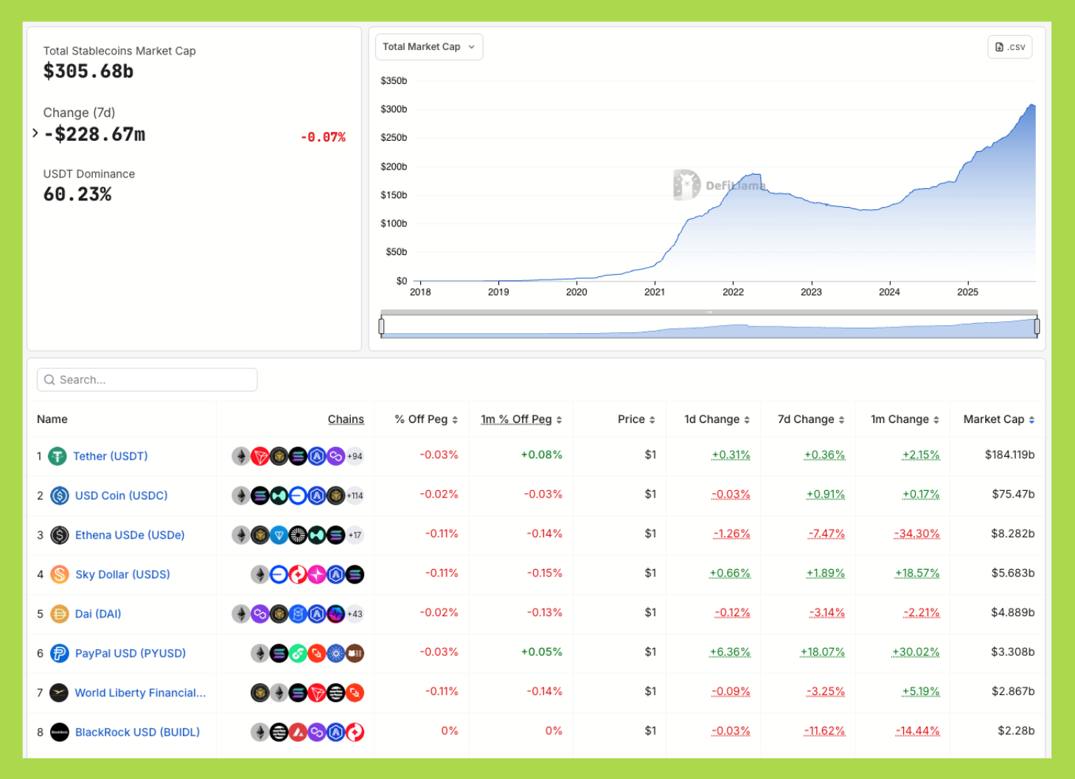Click the Ethereum chain icon in Tether's row
1075x779 pixels.
(x=241, y=455)
